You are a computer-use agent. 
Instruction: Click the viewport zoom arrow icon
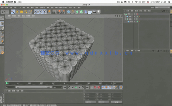pyautogui.click(x=117, y=16)
